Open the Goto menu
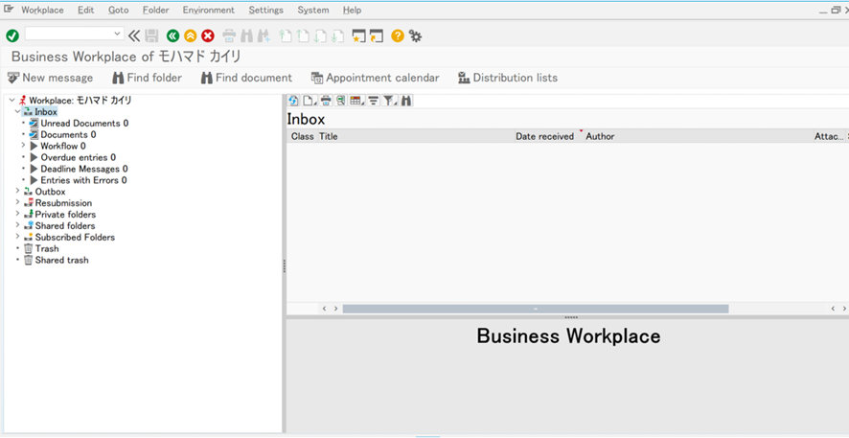The height and width of the screenshot is (438, 849). click(119, 10)
